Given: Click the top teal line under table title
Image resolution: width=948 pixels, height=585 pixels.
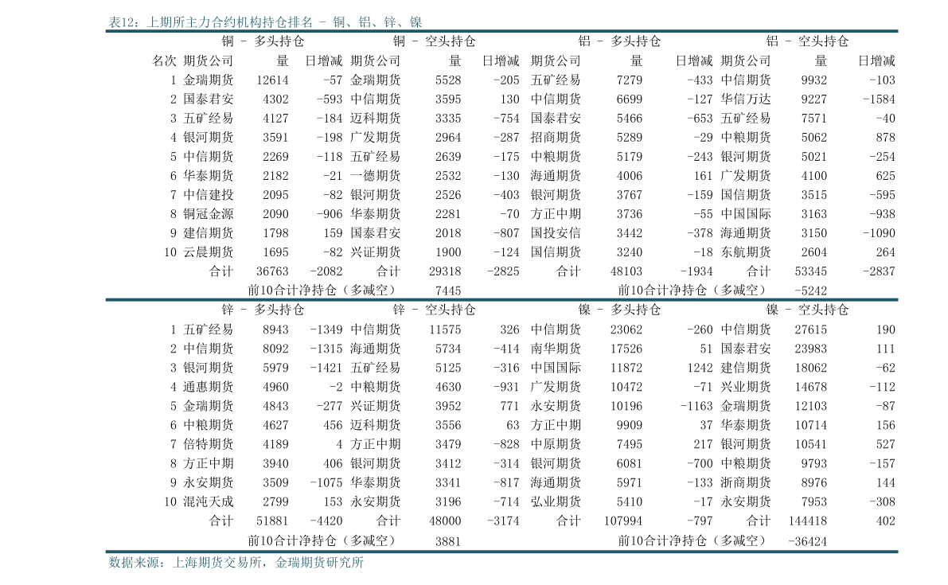Looking at the screenshot, I should tap(501, 32).
